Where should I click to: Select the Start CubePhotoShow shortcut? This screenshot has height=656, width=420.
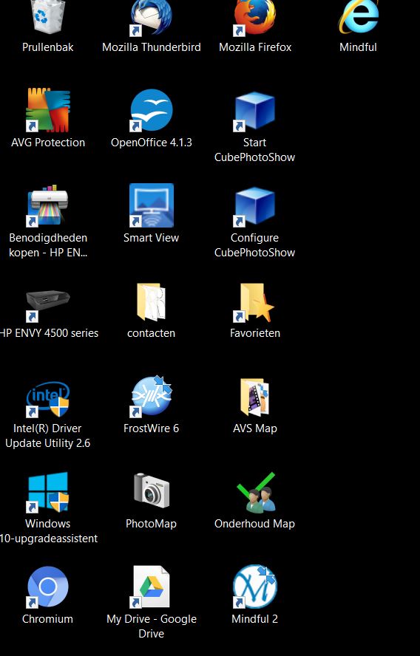[254, 111]
